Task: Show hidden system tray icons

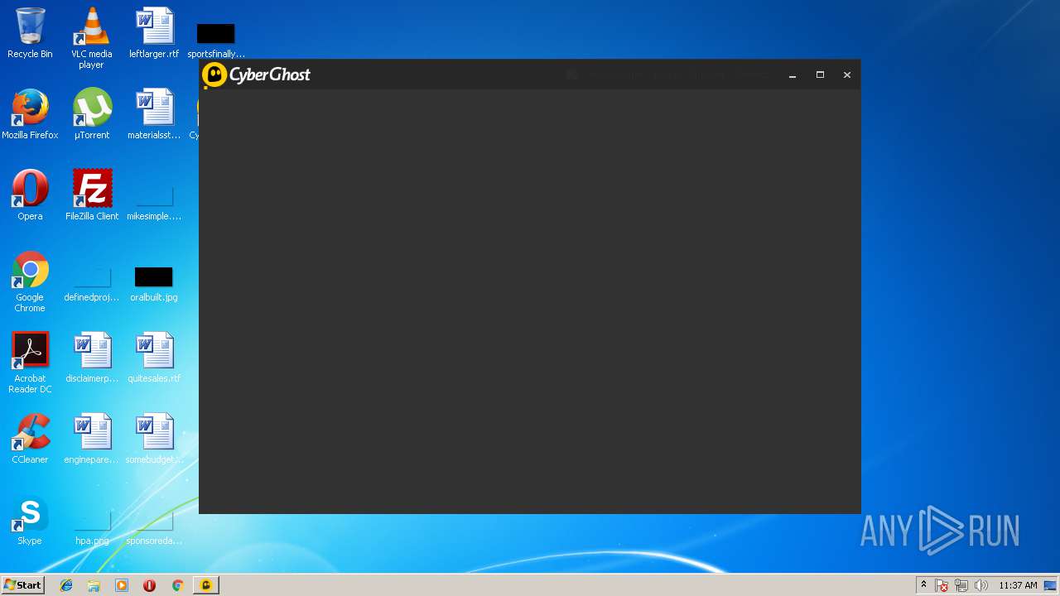Action: (x=923, y=585)
